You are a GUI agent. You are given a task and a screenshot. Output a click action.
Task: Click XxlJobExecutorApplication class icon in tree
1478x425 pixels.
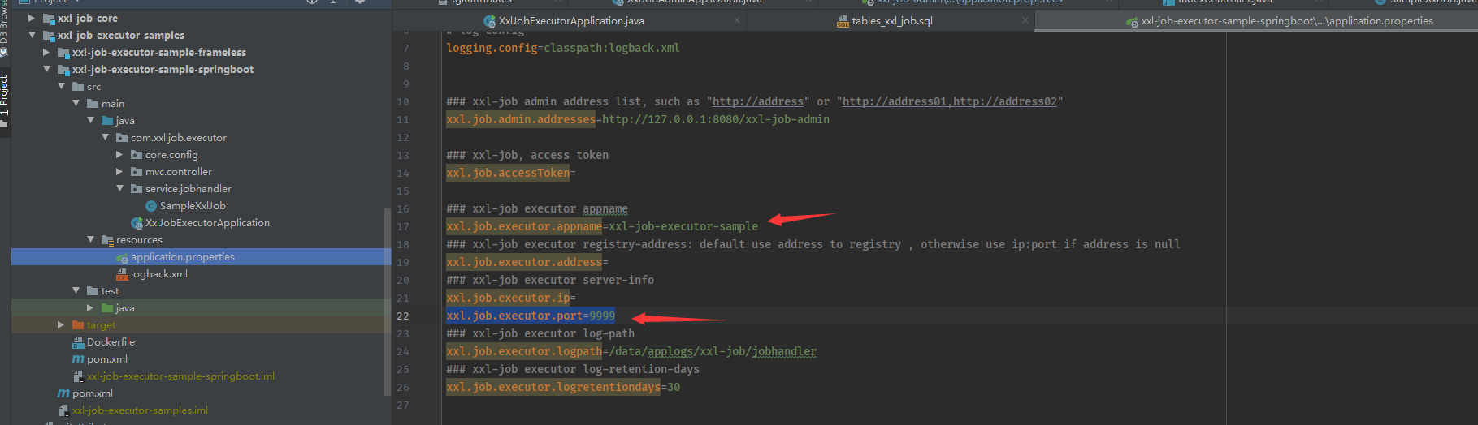coord(137,223)
